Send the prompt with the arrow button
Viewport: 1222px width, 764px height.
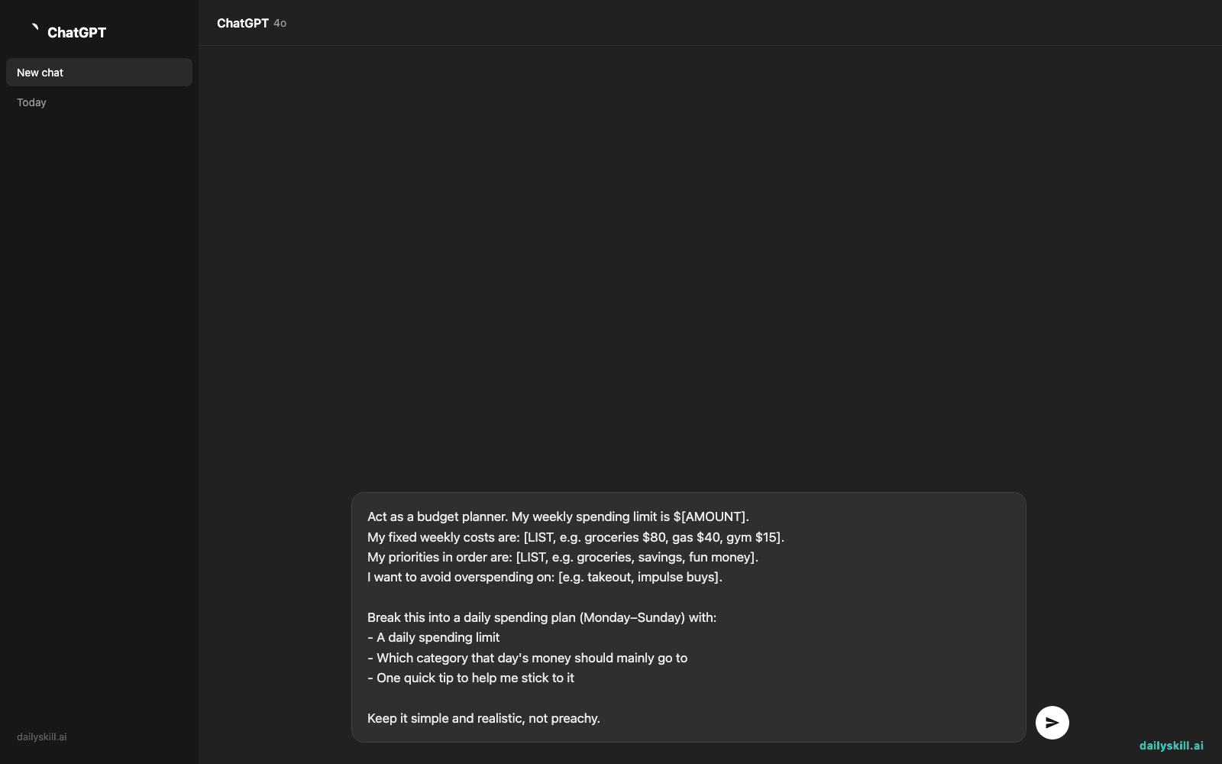click(1052, 723)
